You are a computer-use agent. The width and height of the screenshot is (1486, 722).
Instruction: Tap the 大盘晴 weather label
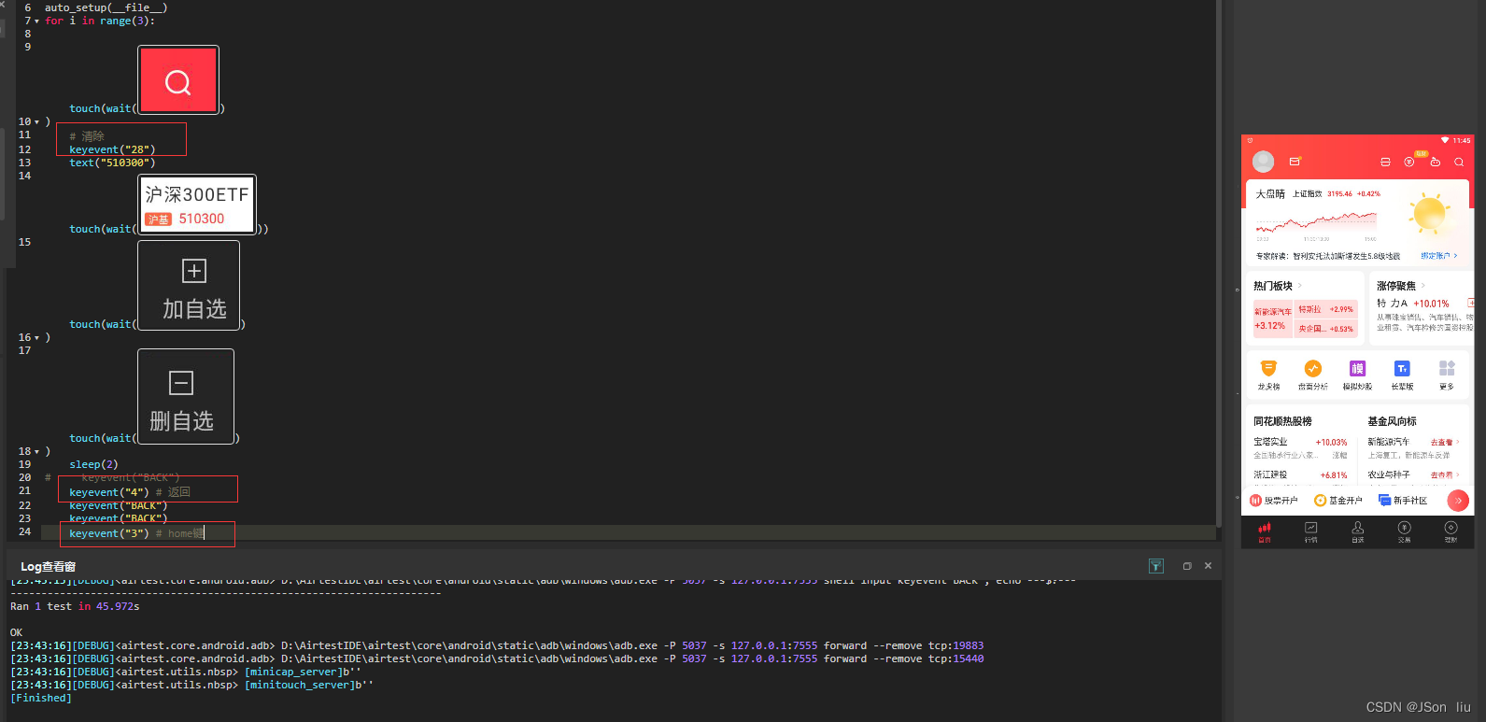pyautogui.click(x=1270, y=194)
